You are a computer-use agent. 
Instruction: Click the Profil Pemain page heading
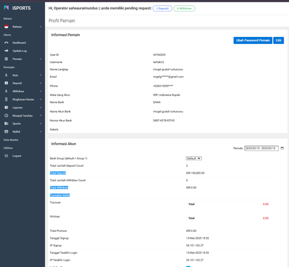(x=62, y=21)
